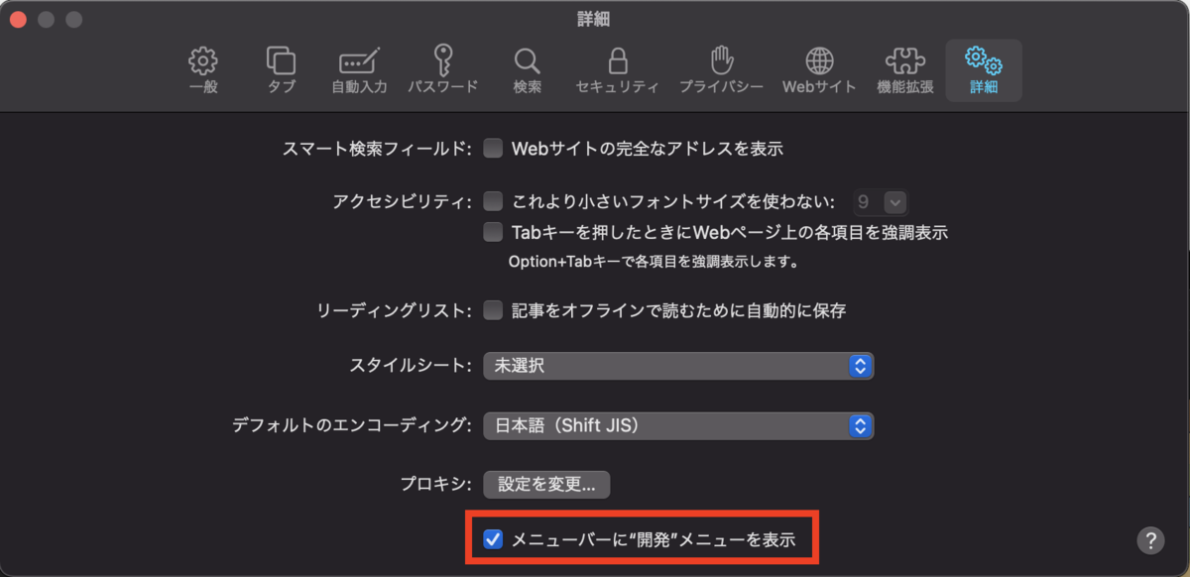The width and height of the screenshot is (1190, 577).
Task: Enable Tabキーでの各項目強調表示
Action: pos(493,232)
